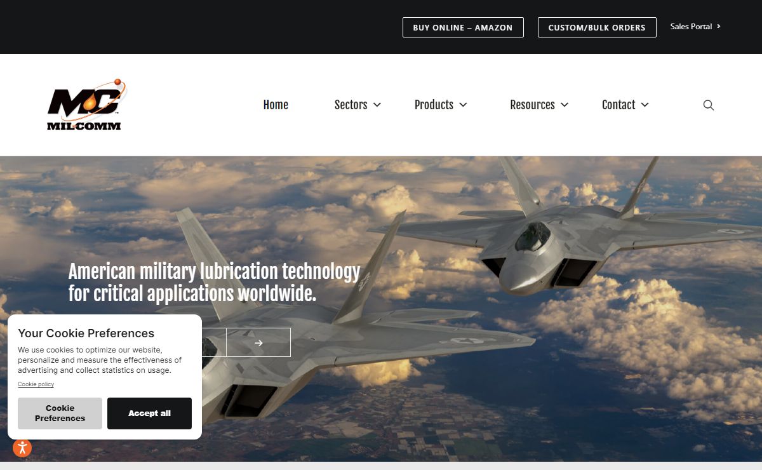
Task: Open the search magnifier icon
Action: tap(709, 105)
